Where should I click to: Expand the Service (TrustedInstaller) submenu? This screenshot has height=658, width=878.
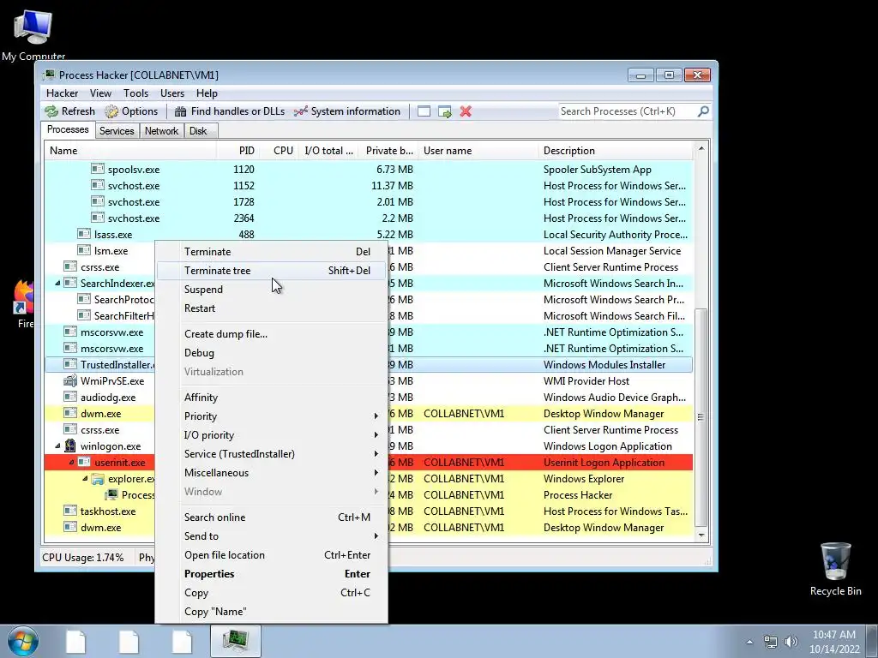(x=271, y=454)
